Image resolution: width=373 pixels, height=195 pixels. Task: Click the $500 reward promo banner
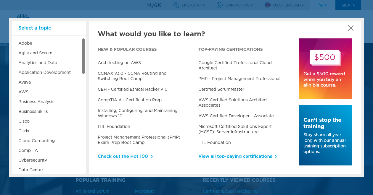326,69
